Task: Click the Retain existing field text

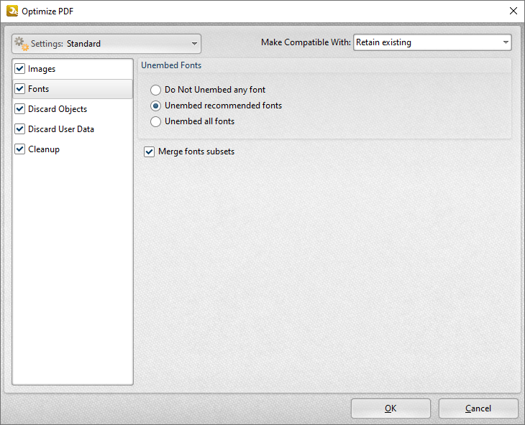Action: [384, 42]
